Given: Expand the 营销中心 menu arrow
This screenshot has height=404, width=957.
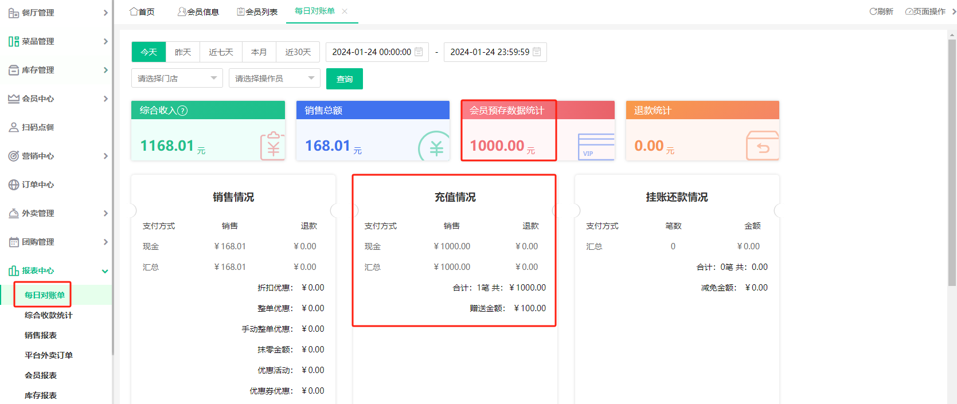Looking at the screenshot, I should pos(106,156).
